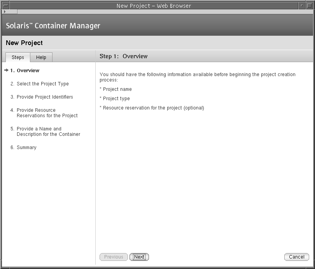Select step 2 Select the Project Type
This screenshot has height=269, width=315.
(x=40, y=84)
